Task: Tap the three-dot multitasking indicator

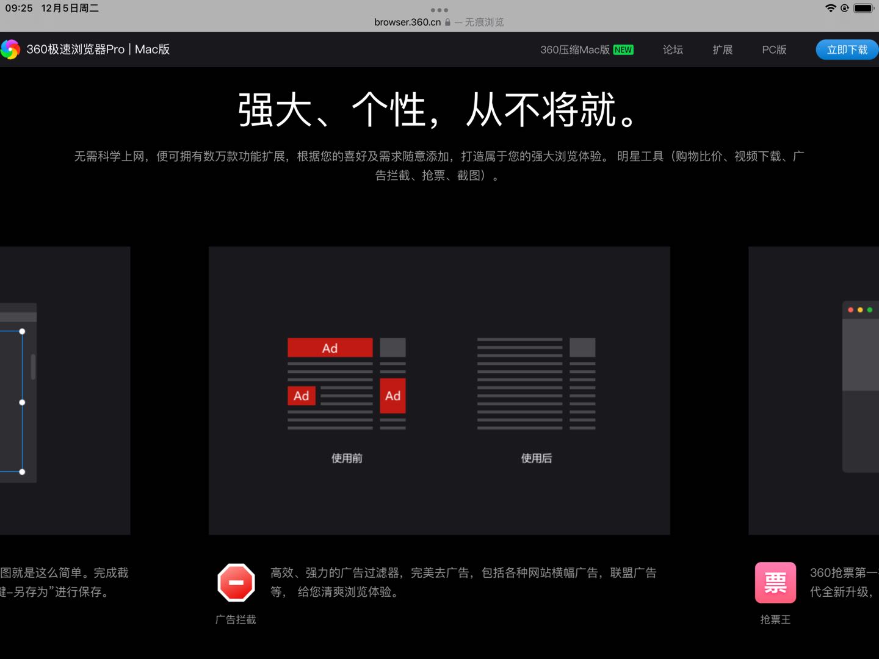Action: coord(439,10)
